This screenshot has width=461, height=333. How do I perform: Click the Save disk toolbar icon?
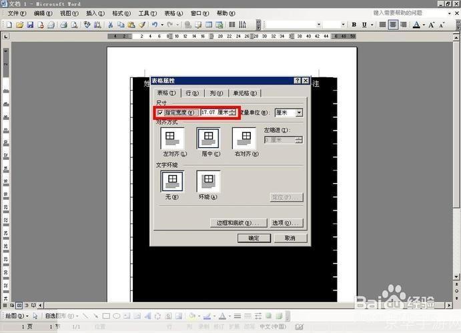tap(31, 25)
